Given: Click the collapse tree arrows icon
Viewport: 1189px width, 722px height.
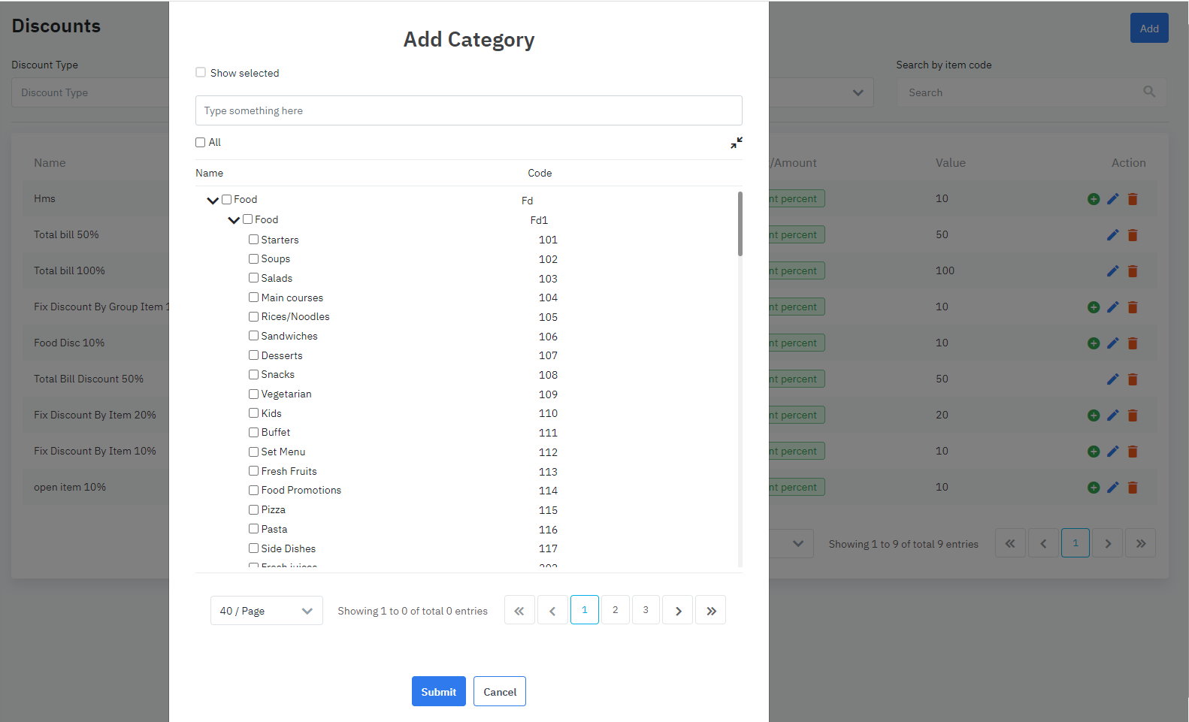Looking at the screenshot, I should tap(737, 143).
